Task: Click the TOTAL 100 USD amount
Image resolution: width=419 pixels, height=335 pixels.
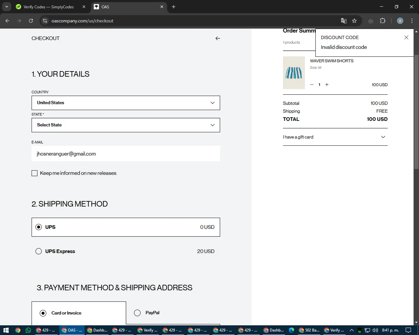Action: 377,119
